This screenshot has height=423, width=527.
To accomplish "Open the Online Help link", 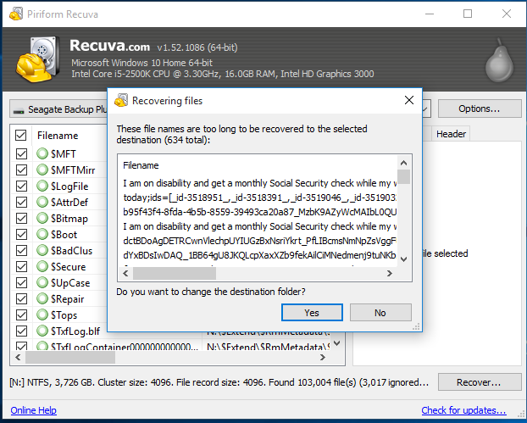I will pos(33,410).
